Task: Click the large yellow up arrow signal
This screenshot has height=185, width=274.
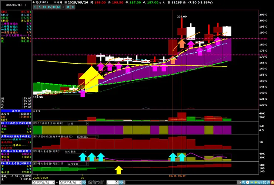Action: pos(91,79)
